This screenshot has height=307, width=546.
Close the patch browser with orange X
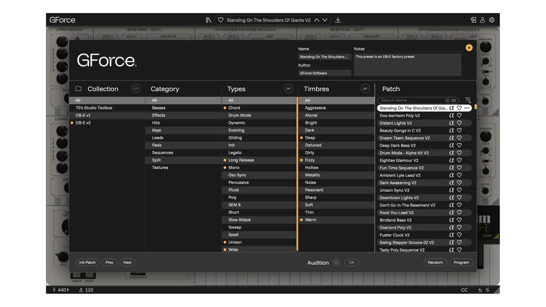pos(469,48)
